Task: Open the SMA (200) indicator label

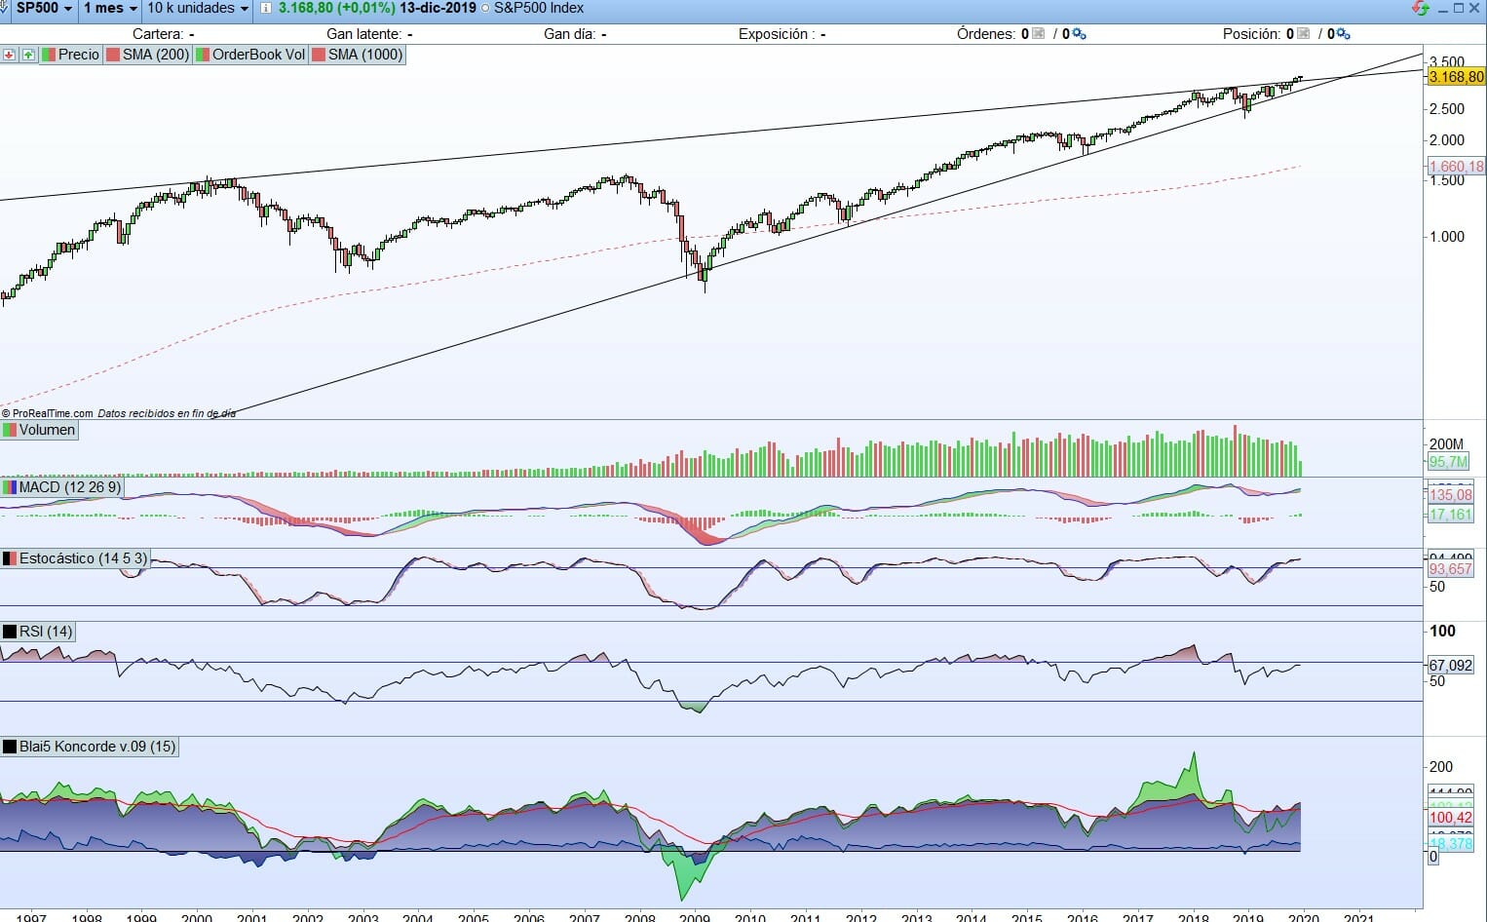Action: click(148, 55)
